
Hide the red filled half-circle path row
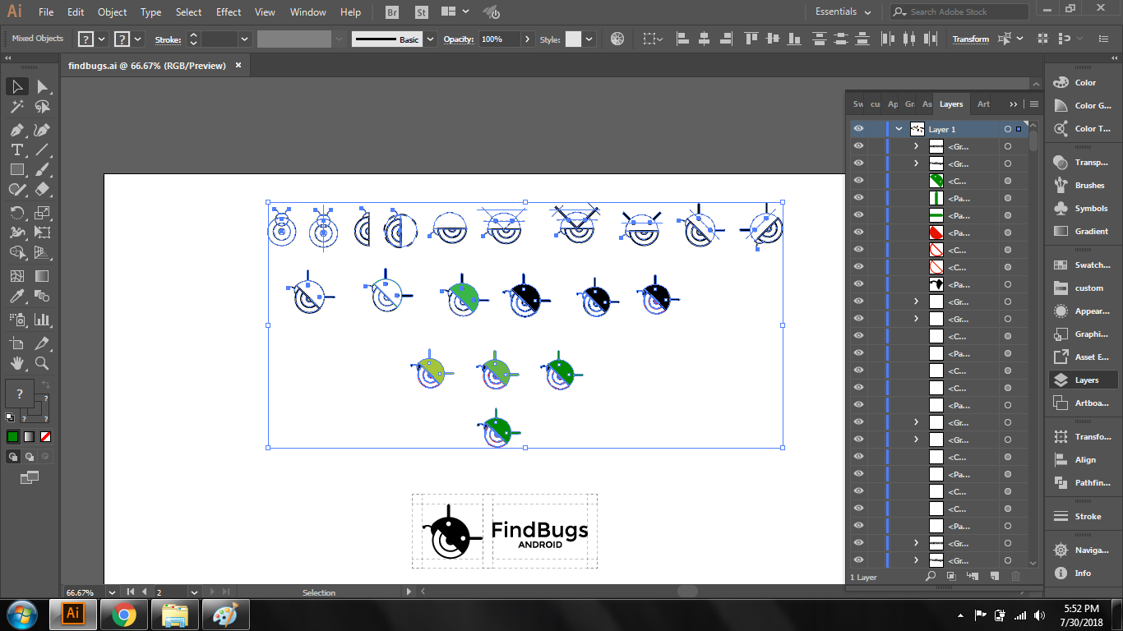(858, 233)
